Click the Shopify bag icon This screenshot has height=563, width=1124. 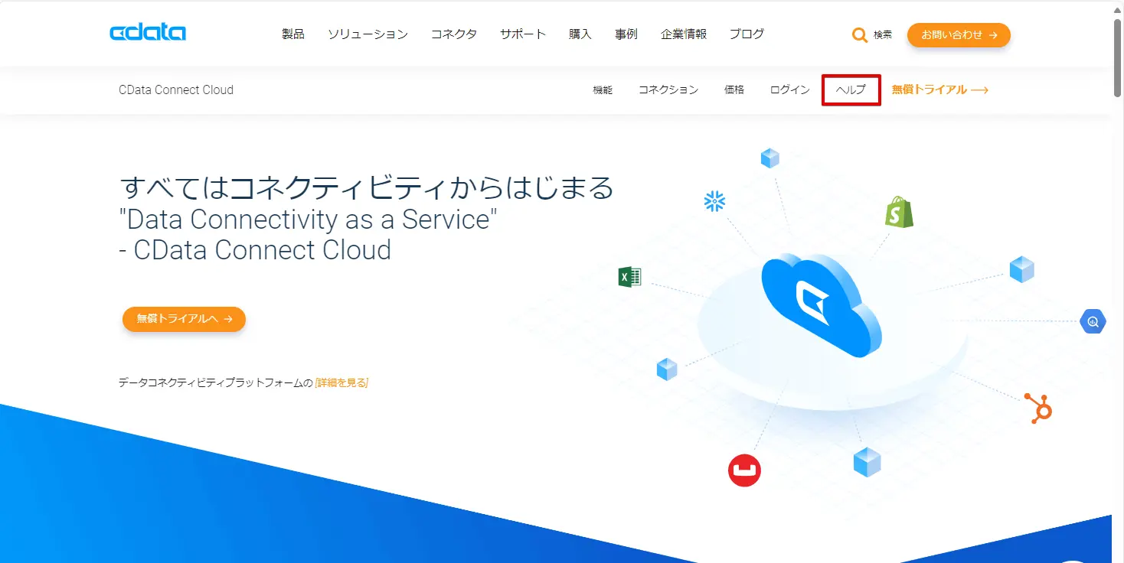click(x=900, y=212)
